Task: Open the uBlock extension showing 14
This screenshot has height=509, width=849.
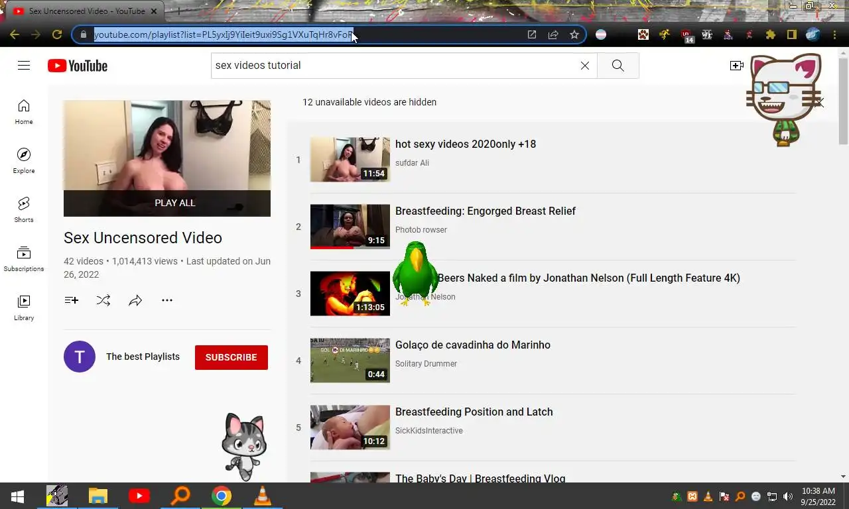Action: pos(687,35)
